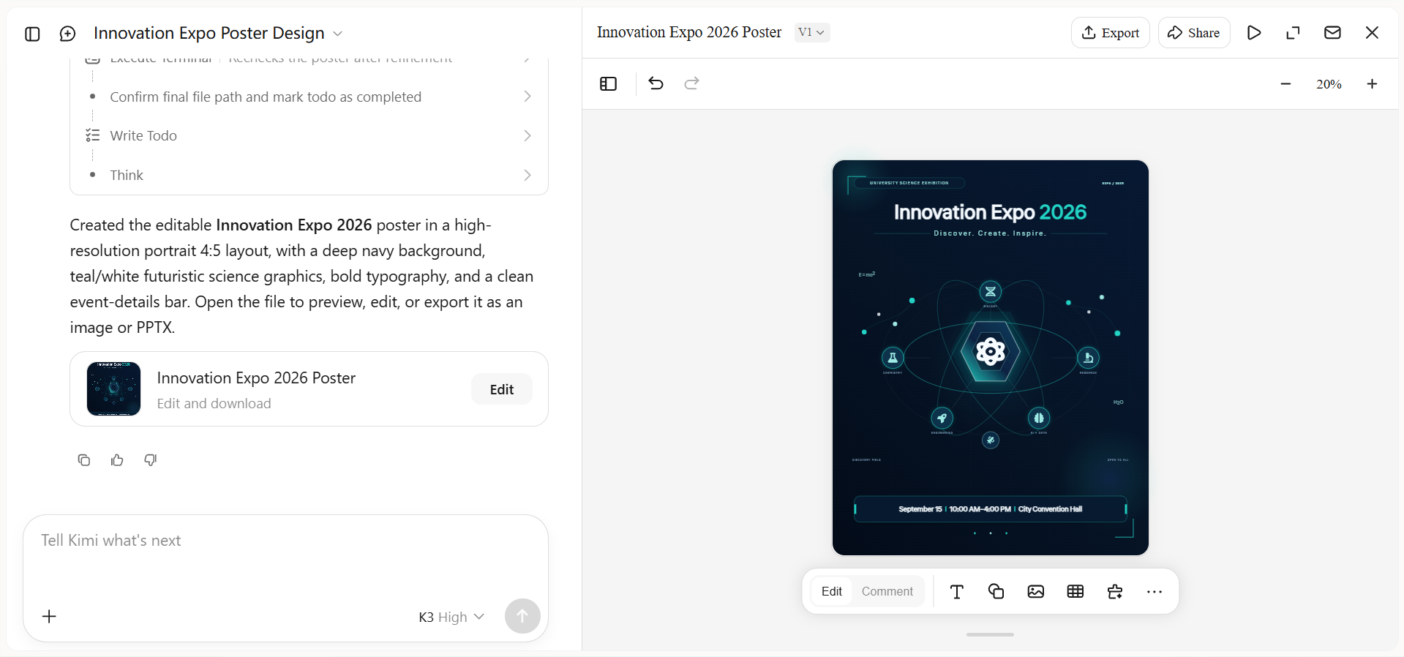Image resolution: width=1404 pixels, height=657 pixels.
Task: Select the Table insert tool
Action: click(1075, 591)
